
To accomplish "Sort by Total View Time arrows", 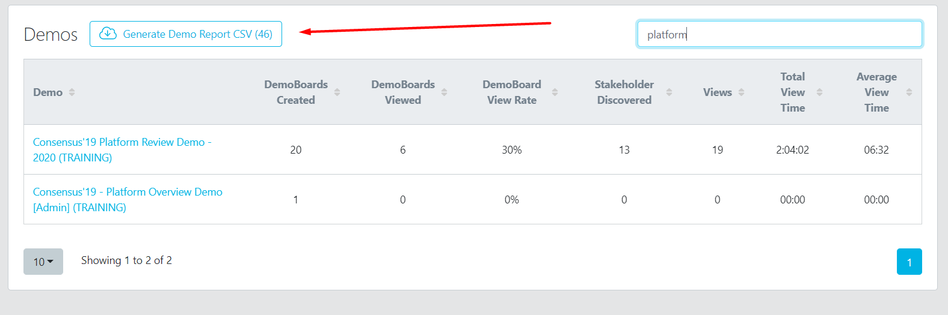I will (x=819, y=92).
